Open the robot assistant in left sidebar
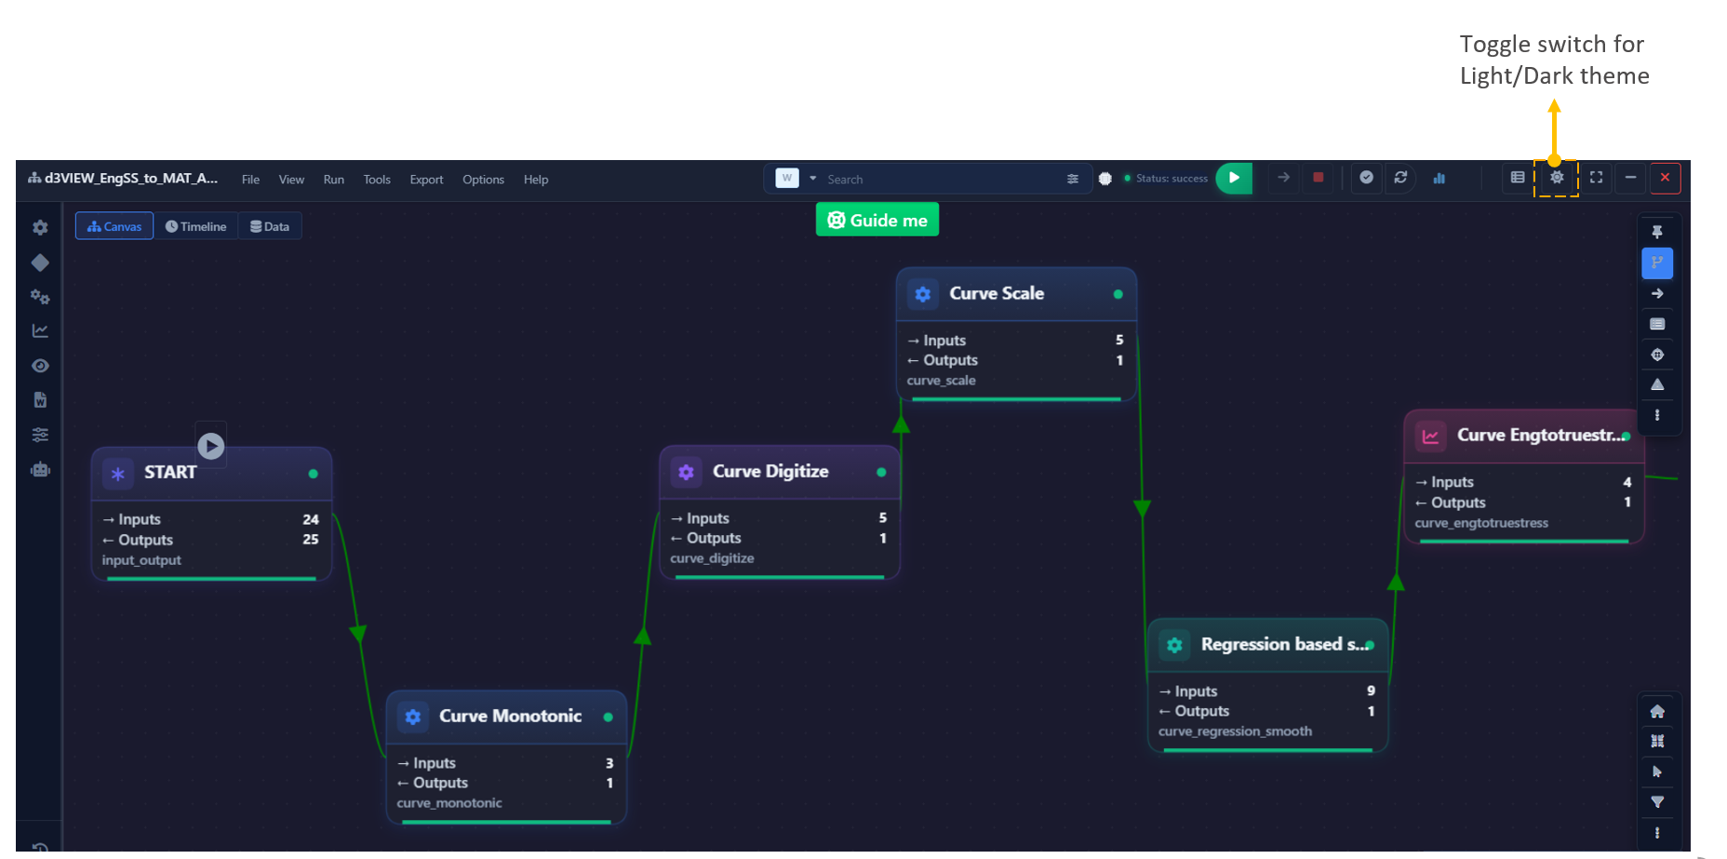The image size is (1727, 859). pyautogui.click(x=40, y=470)
